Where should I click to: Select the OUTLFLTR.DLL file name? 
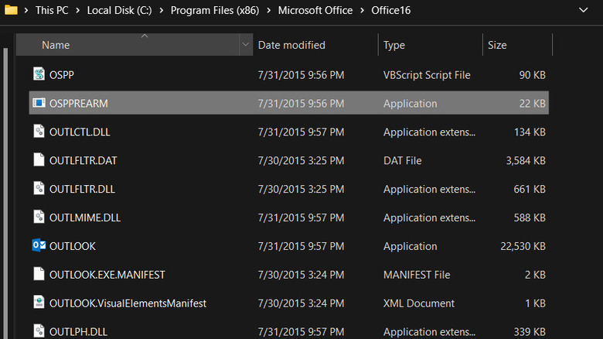tap(82, 189)
